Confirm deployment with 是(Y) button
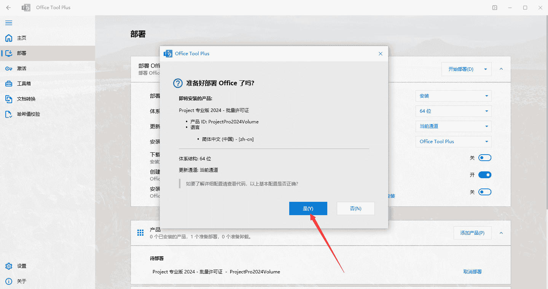 coord(308,209)
